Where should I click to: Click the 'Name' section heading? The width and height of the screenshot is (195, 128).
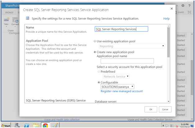pos(30,27)
